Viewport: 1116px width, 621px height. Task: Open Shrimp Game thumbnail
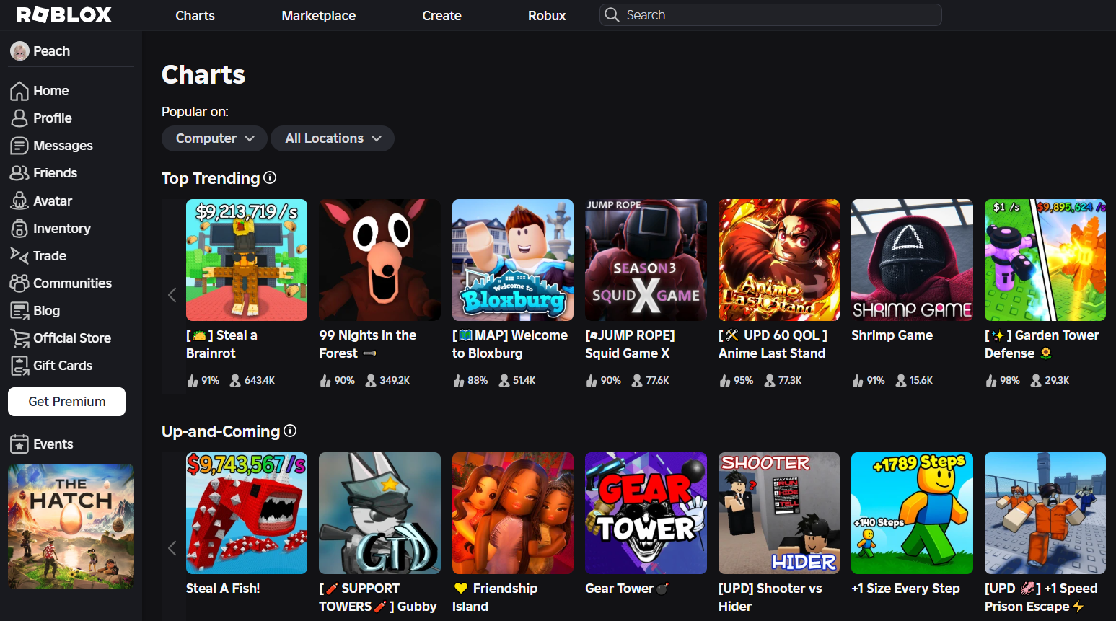[912, 260]
